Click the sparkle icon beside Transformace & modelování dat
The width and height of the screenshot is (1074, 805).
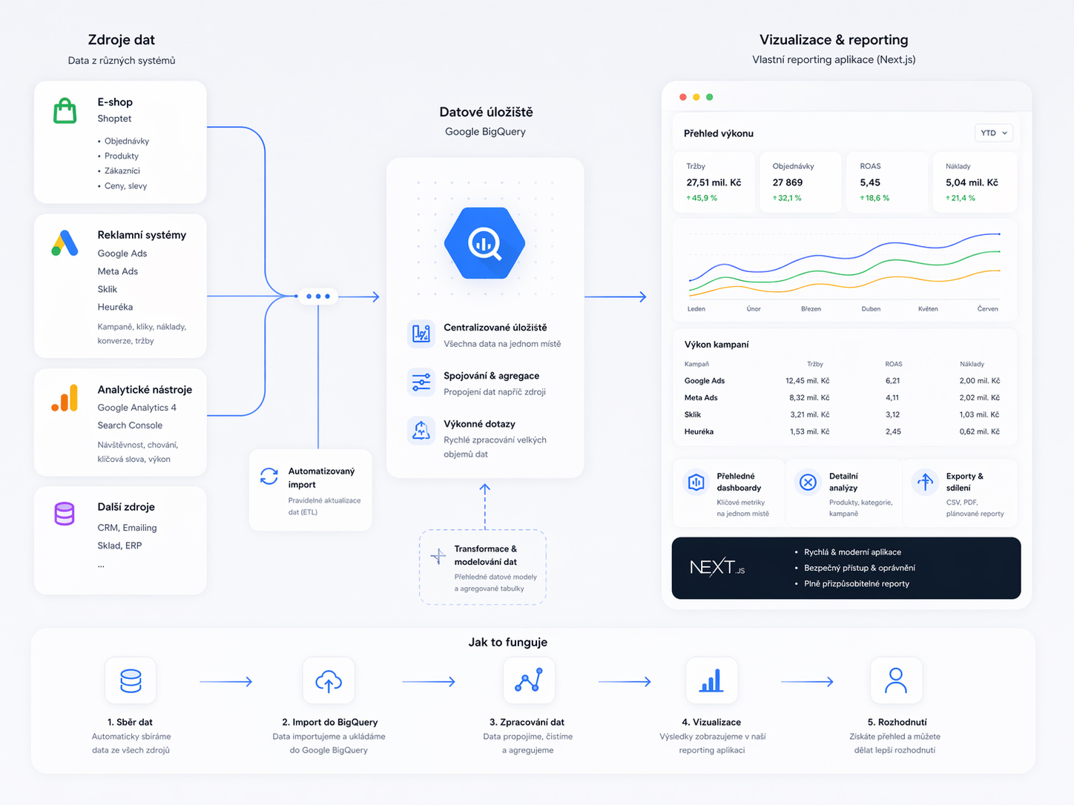[x=438, y=556]
